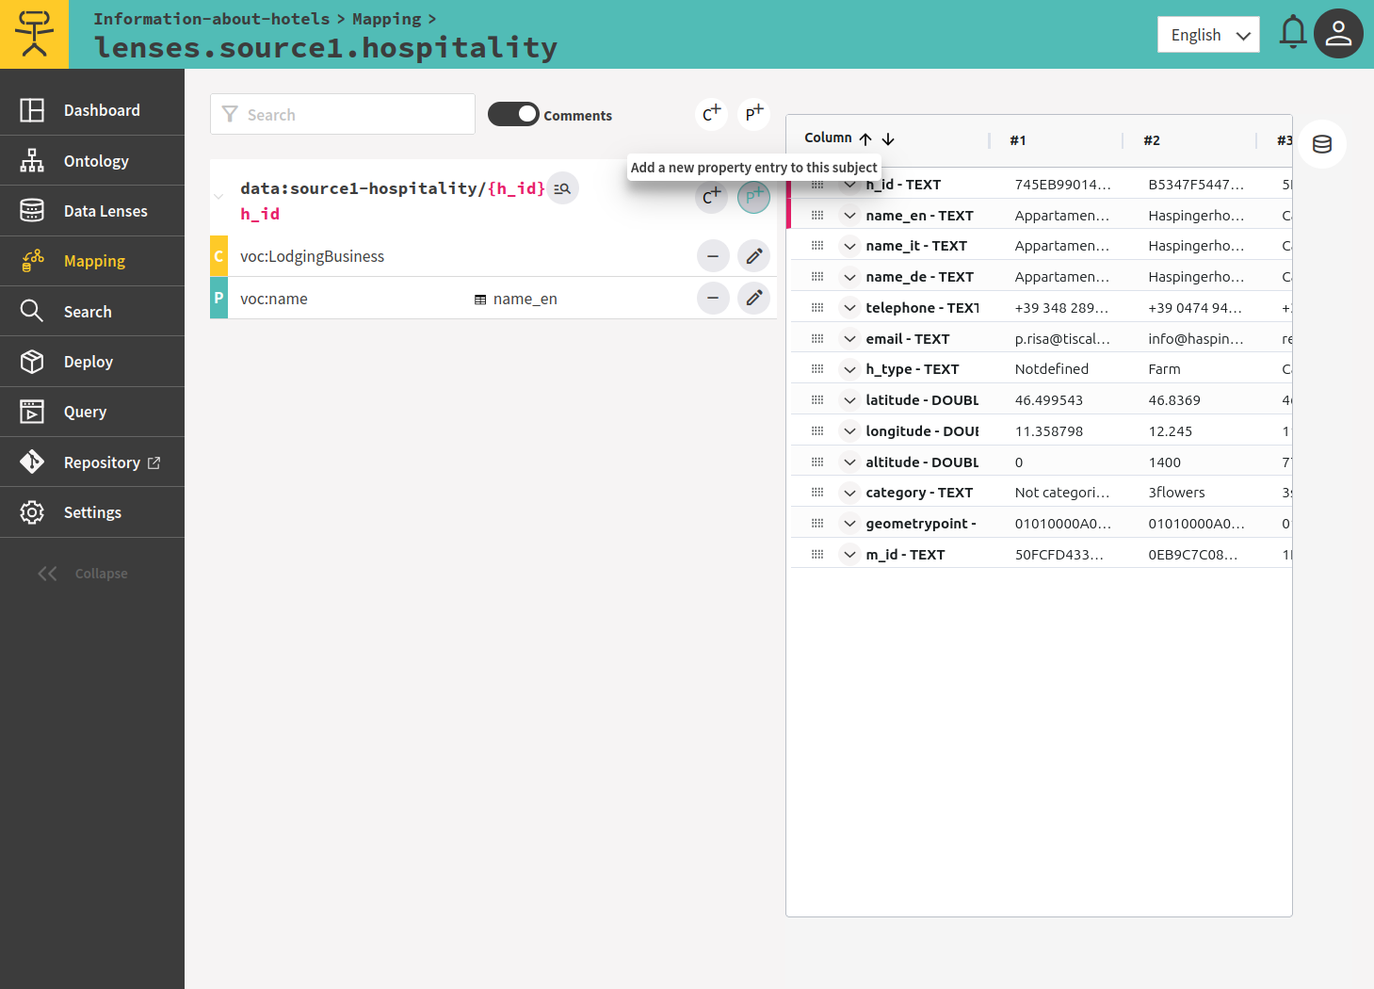Viewport: 1374px width, 989px height.
Task: Sort columns ascending with the up arrow
Action: [x=865, y=139]
